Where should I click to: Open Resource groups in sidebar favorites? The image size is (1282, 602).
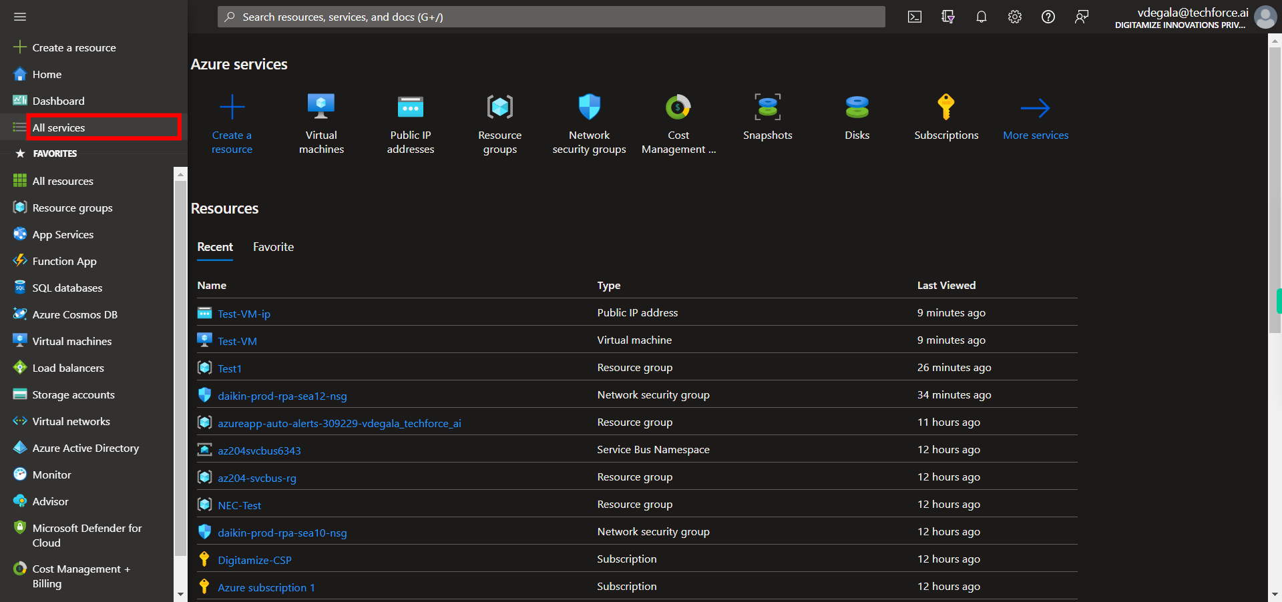pos(72,208)
